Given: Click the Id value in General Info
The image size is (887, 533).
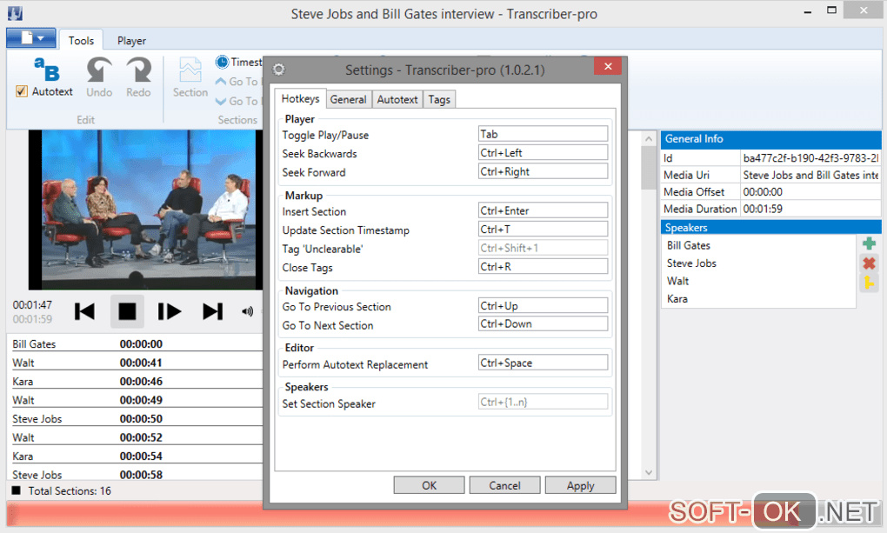Looking at the screenshot, I should click(x=810, y=158).
